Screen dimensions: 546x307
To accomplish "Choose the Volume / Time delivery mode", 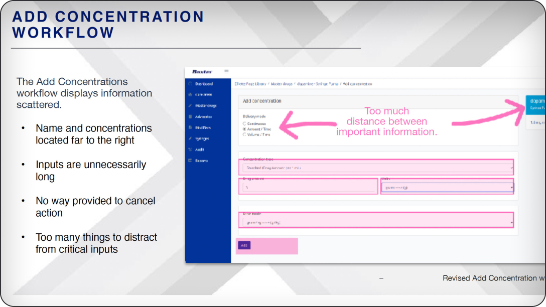I will tap(244, 134).
